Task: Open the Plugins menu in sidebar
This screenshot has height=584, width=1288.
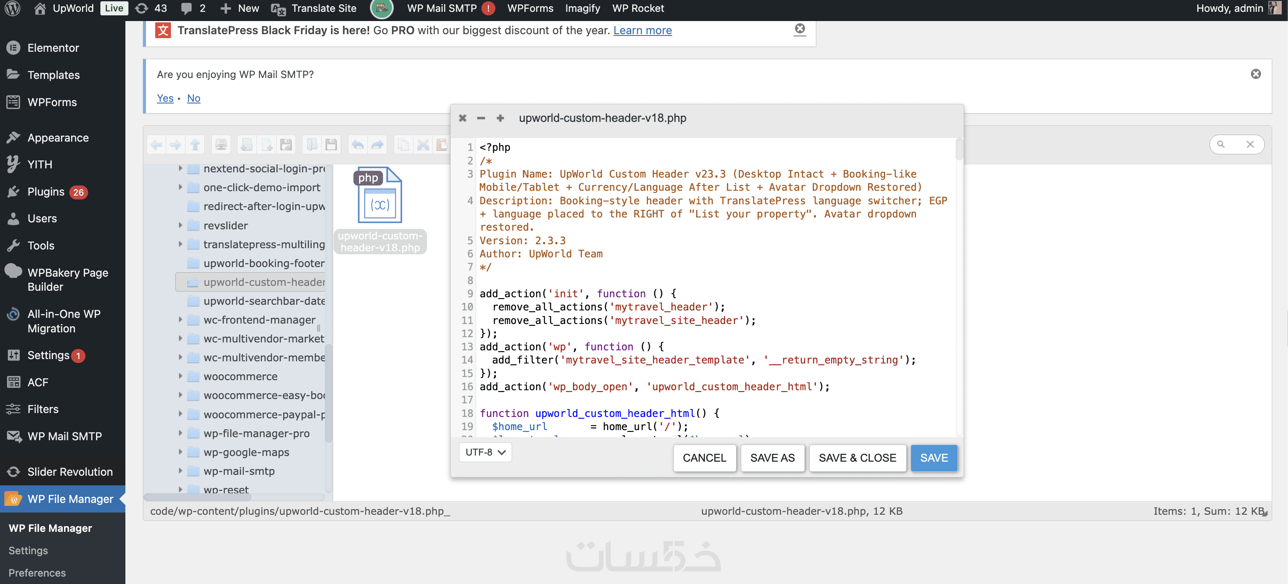Action: tap(46, 192)
